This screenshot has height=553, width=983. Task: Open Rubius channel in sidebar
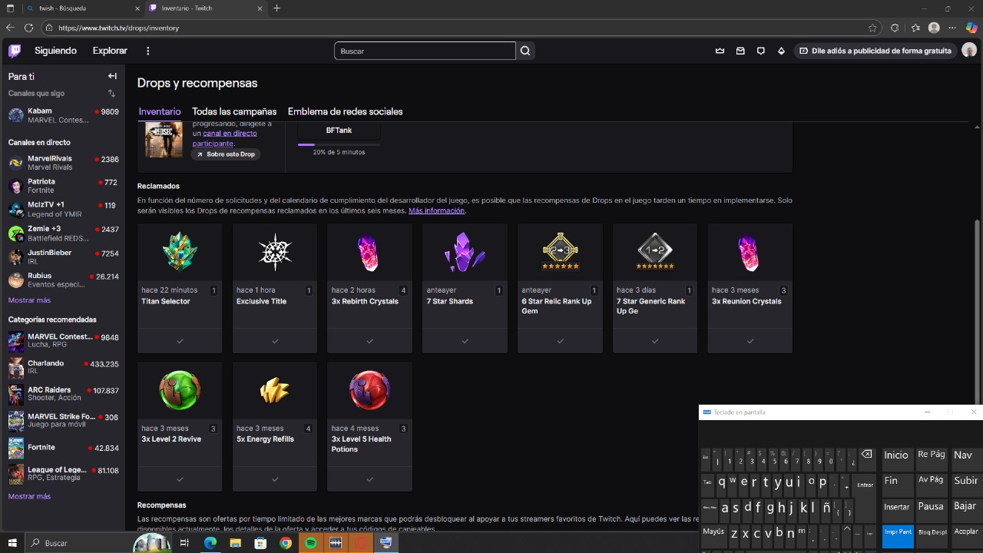tap(63, 280)
